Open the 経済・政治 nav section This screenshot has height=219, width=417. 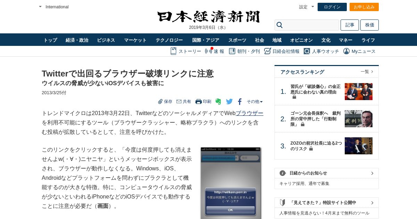pos(77,40)
